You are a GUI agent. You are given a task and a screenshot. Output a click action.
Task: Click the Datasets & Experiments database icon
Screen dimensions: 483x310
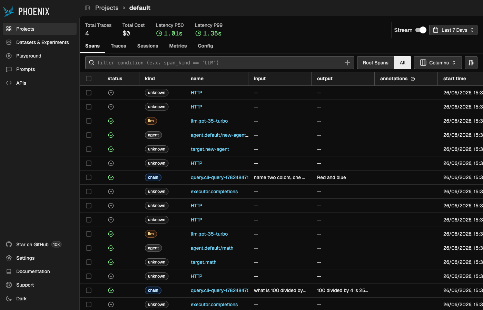(x=9, y=42)
